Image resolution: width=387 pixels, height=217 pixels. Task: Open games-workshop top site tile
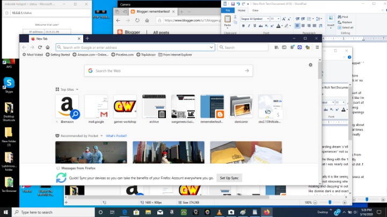pyautogui.click(x=125, y=109)
